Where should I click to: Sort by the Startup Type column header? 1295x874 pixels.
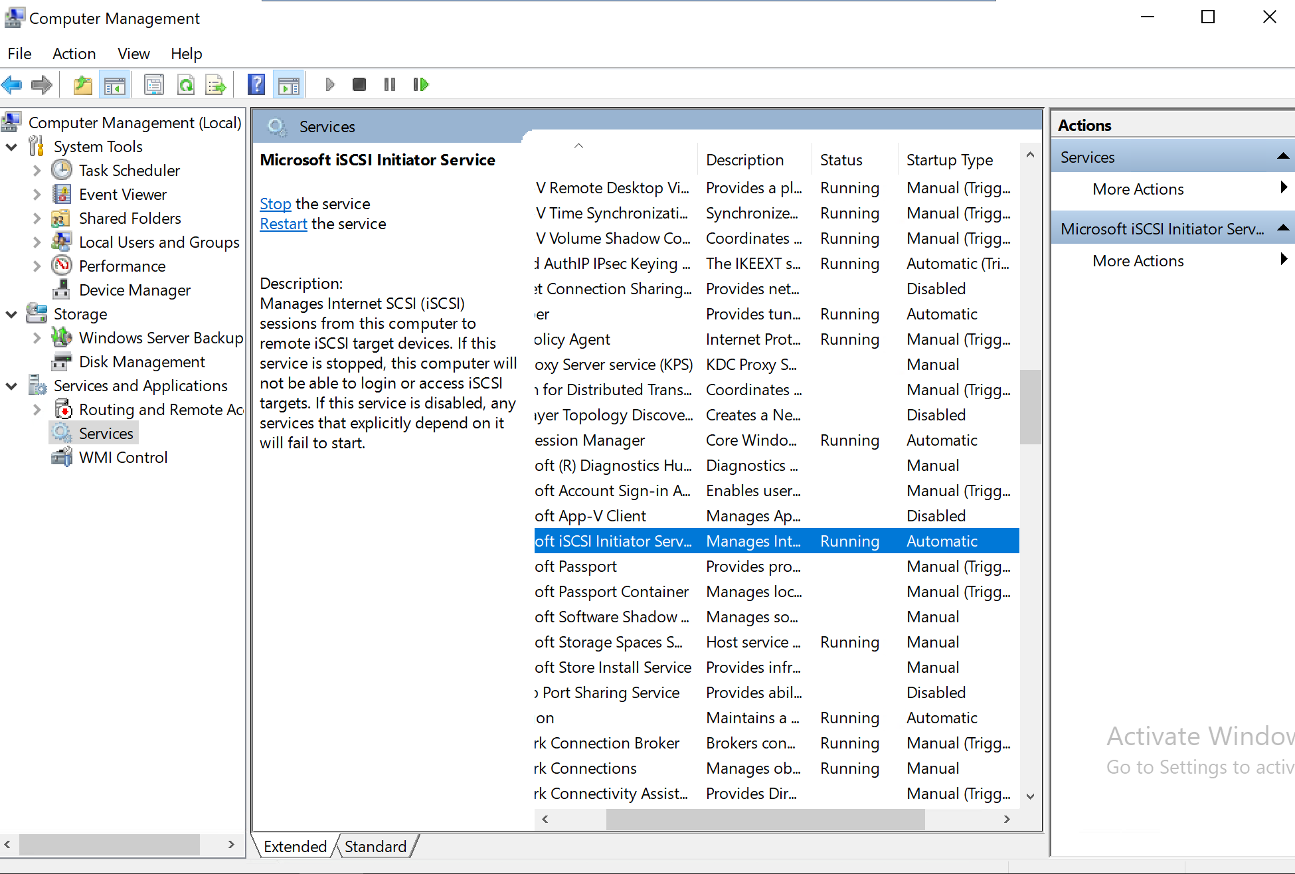point(949,160)
